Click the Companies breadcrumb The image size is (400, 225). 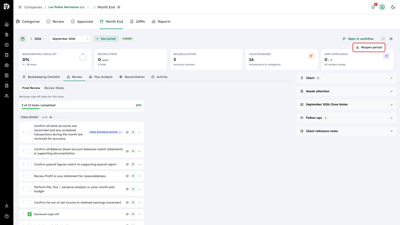pyautogui.click(x=33, y=7)
